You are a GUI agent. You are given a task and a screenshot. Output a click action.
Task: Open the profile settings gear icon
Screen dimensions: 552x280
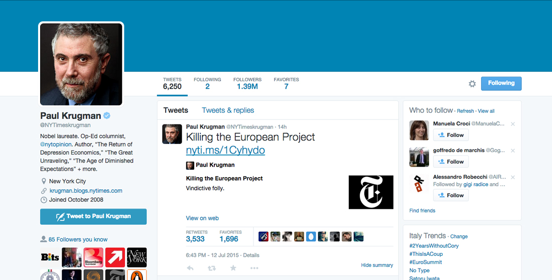tap(472, 84)
